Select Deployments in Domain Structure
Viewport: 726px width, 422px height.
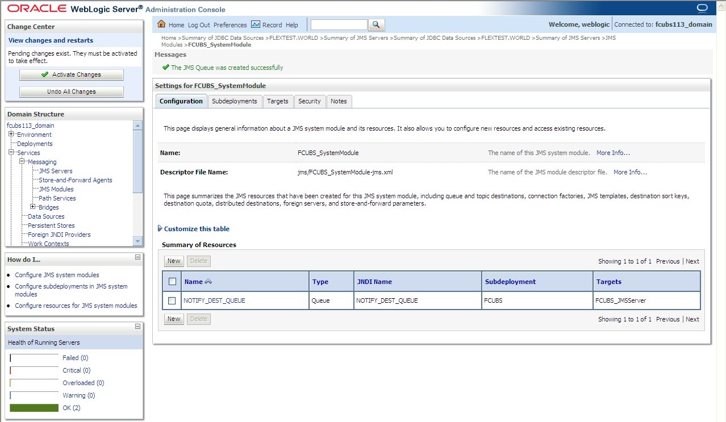(35, 144)
